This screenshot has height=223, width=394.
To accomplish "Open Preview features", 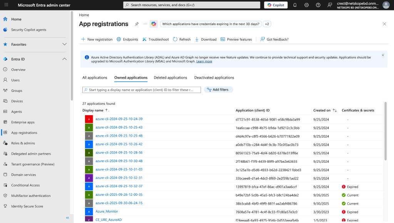I will tap(236, 39).
